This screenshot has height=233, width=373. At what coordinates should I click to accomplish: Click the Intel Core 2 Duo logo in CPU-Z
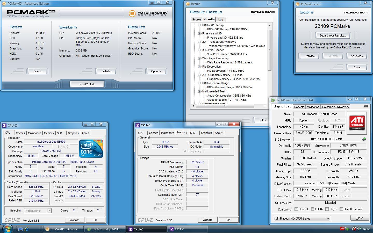click(x=91, y=148)
